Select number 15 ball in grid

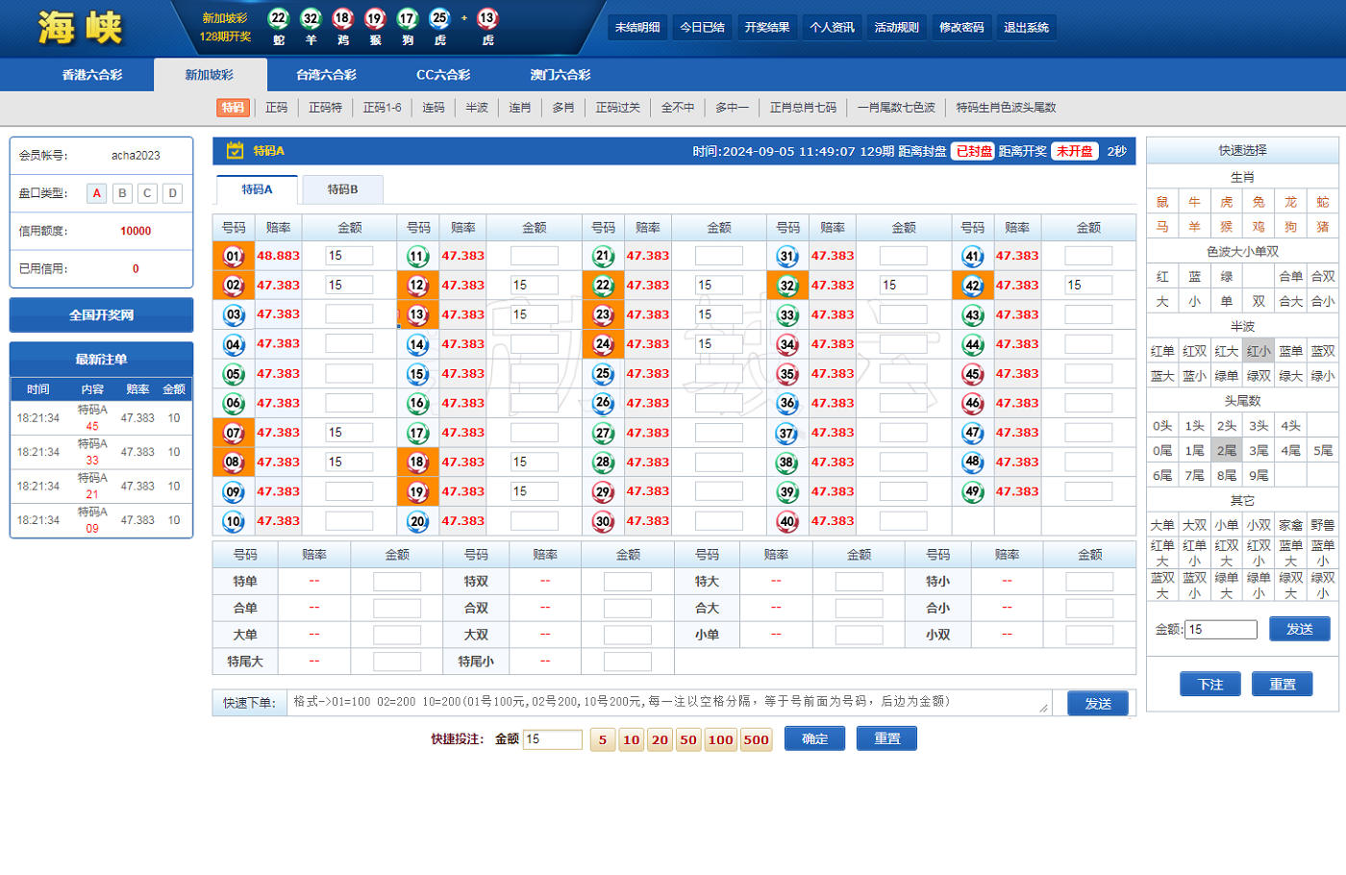[x=417, y=374]
